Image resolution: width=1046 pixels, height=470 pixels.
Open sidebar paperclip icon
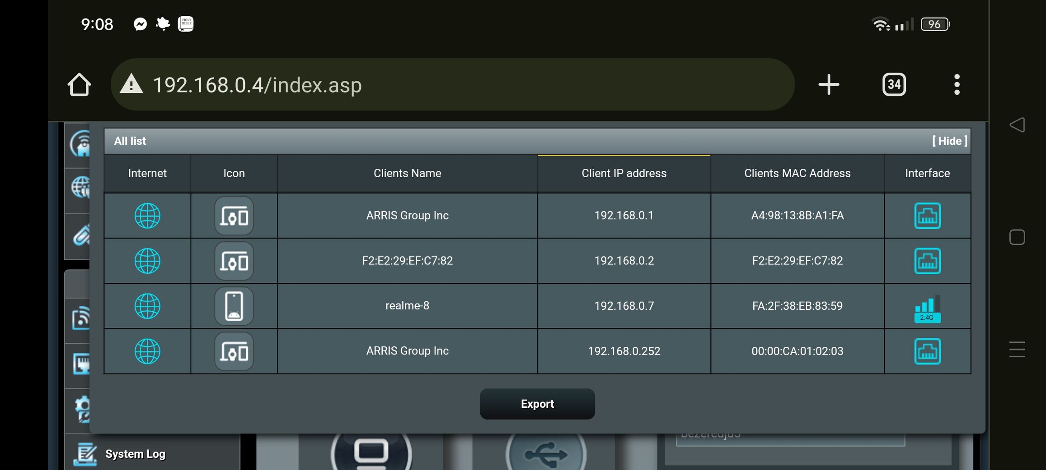[x=82, y=235]
